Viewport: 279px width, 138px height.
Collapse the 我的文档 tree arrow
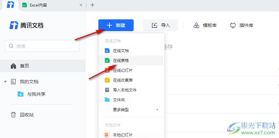click(x=5, y=82)
